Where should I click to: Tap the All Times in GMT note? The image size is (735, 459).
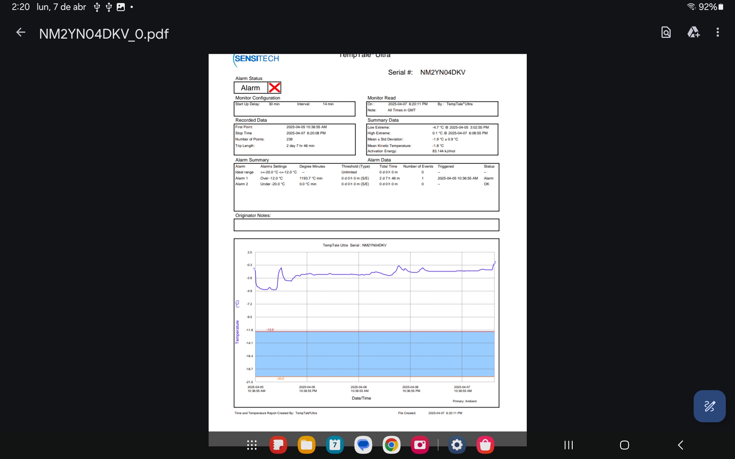[x=401, y=110]
